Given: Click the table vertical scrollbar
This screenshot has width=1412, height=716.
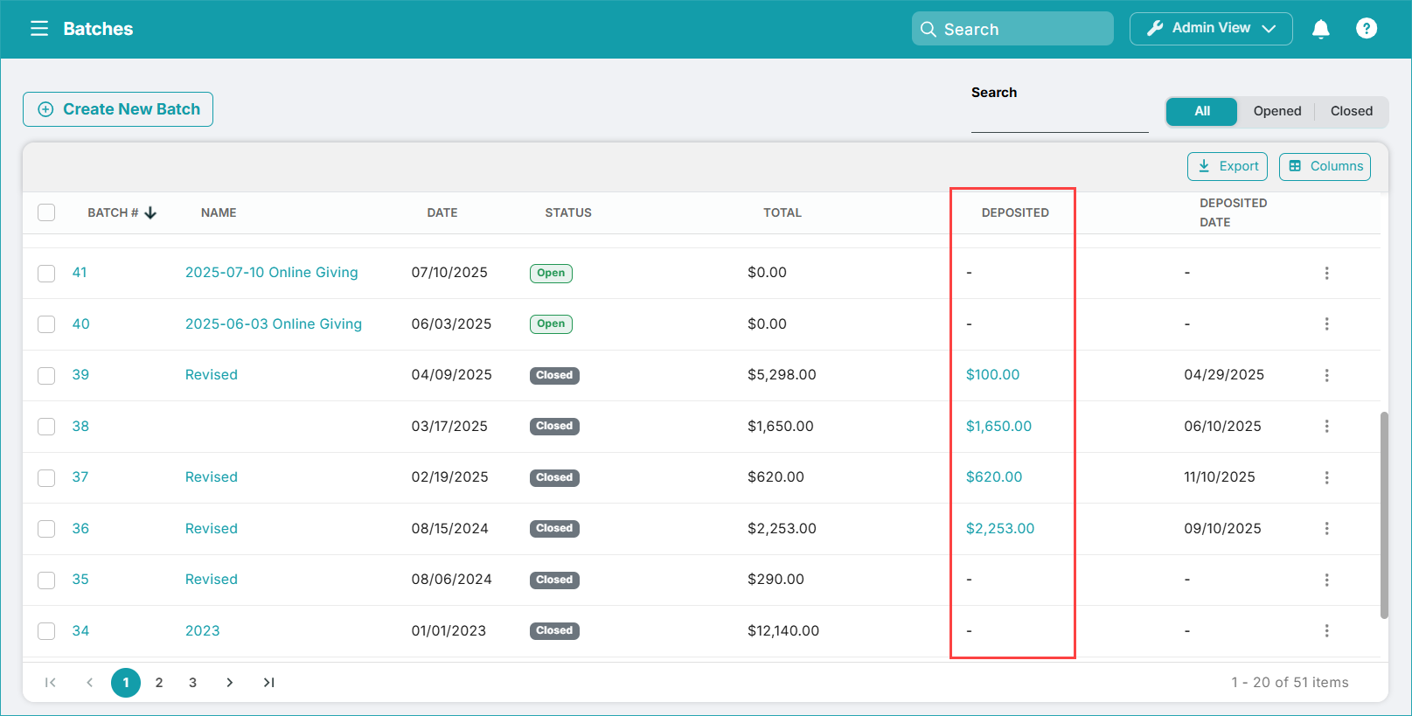Looking at the screenshot, I should (x=1384, y=515).
